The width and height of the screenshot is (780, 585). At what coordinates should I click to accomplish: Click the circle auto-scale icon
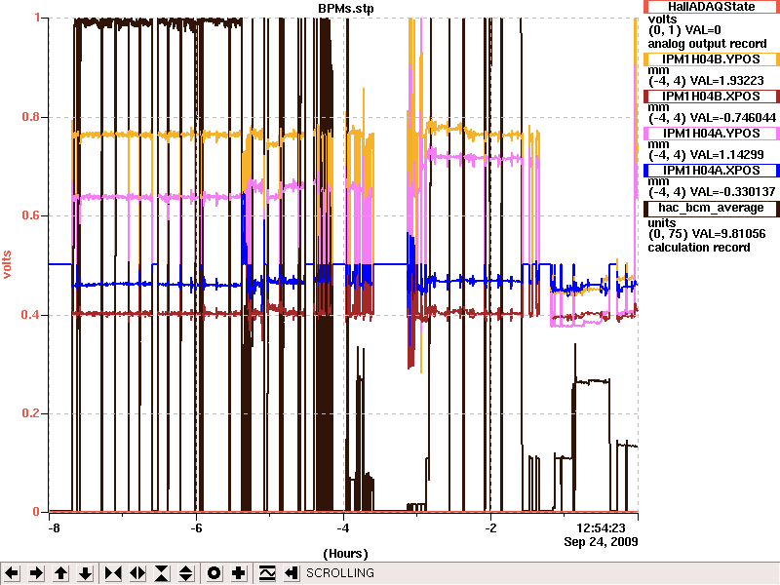tap(214, 573)
